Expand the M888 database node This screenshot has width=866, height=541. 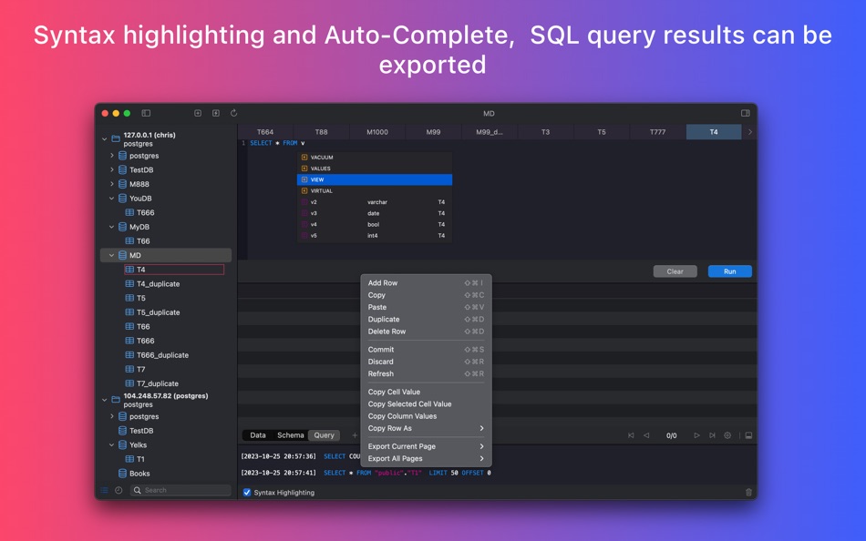[x=111, y=184]
